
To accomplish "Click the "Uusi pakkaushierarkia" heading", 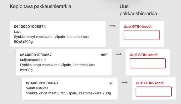I will coord(138,10).
